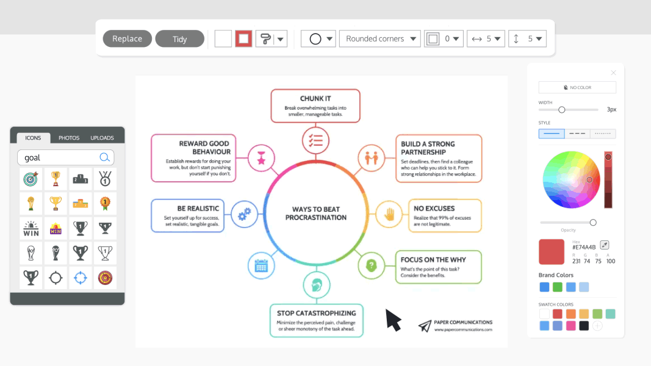Click the purple WIN badge icon
The height and width of the screenshot is (366, 651).
point(56,228)
